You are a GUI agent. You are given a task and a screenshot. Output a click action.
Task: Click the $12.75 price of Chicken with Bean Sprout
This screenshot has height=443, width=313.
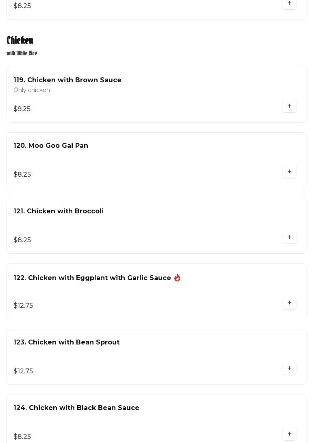click(23, 371)
